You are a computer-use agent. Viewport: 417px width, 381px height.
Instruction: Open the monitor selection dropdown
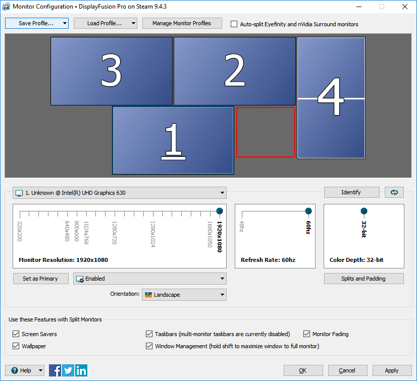pos(120,193)
